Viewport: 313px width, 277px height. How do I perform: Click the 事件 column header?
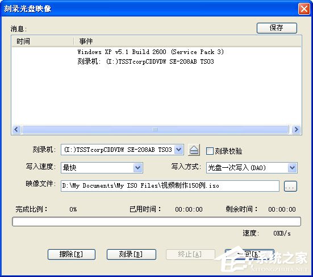click(x=187, y=42)
